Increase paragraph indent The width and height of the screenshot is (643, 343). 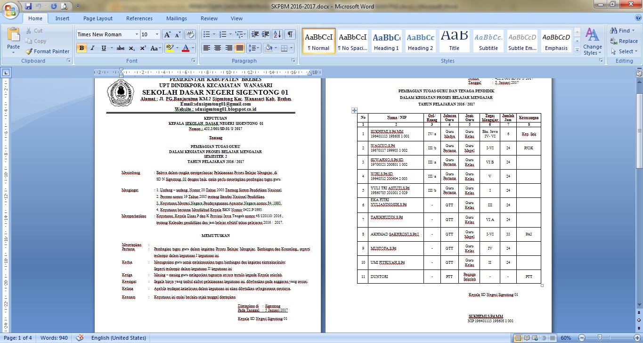point(266,34)
